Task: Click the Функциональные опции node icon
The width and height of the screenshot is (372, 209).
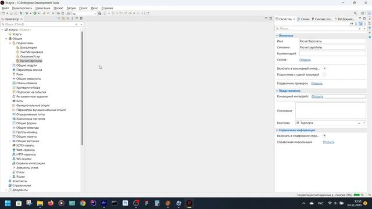Action: point(14,106)
